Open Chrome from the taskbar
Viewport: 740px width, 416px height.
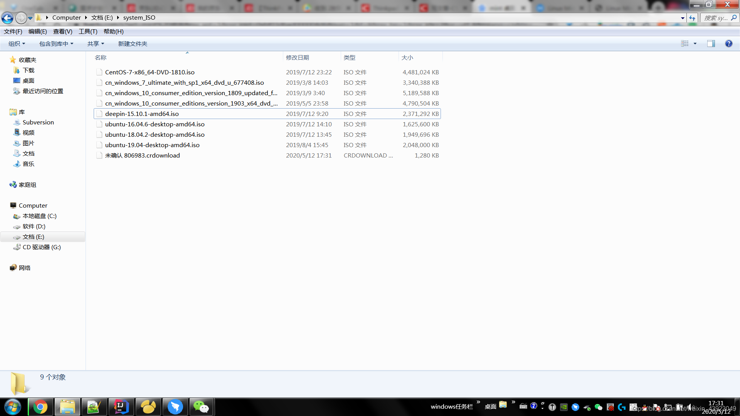(x=40, y=407)
